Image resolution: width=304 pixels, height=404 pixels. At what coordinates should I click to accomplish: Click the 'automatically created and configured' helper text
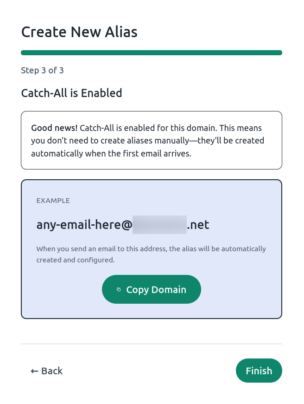tap(151, 254)
